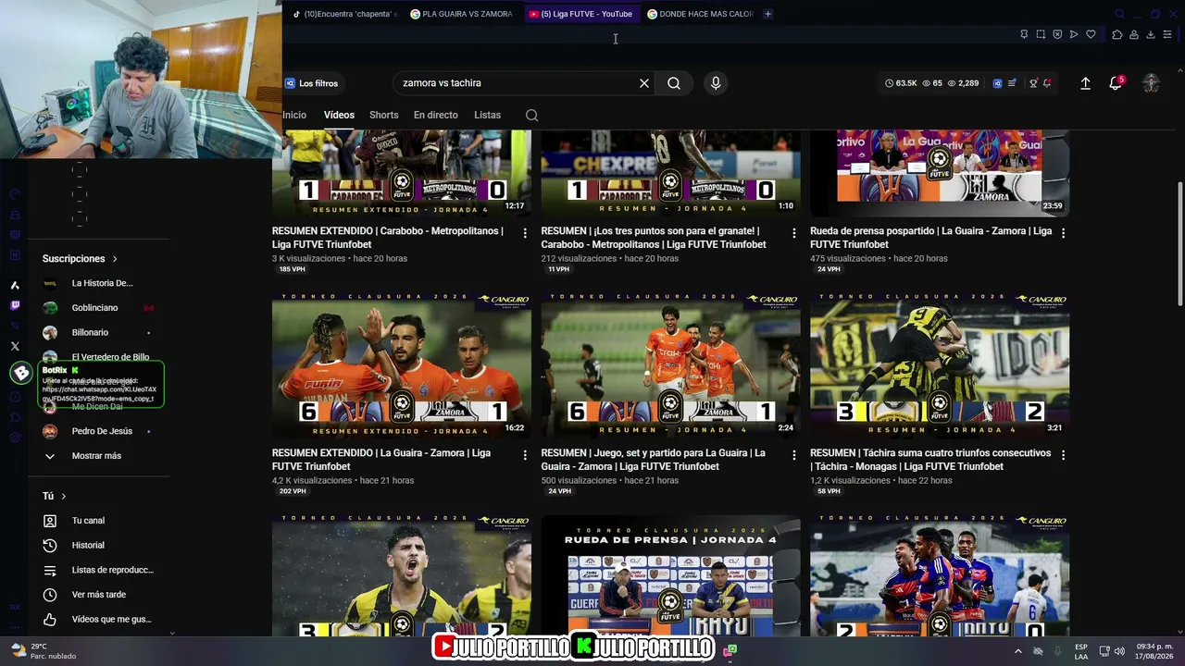Click the heart bookmark icon in address bar
The width and height of the screenshot is (1185, 666).
(1091, 34)
